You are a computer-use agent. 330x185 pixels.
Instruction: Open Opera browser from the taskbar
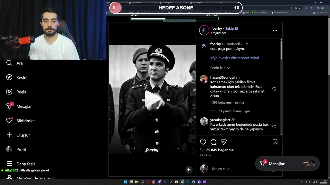click(148, 182)
